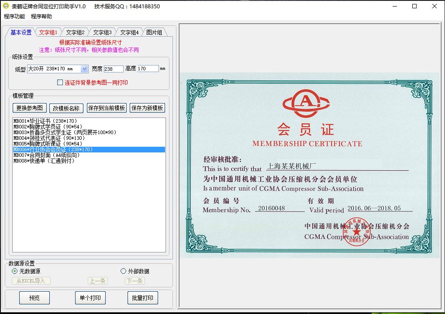Maximize the application window
445x314 pixels.
pos(414,6)
